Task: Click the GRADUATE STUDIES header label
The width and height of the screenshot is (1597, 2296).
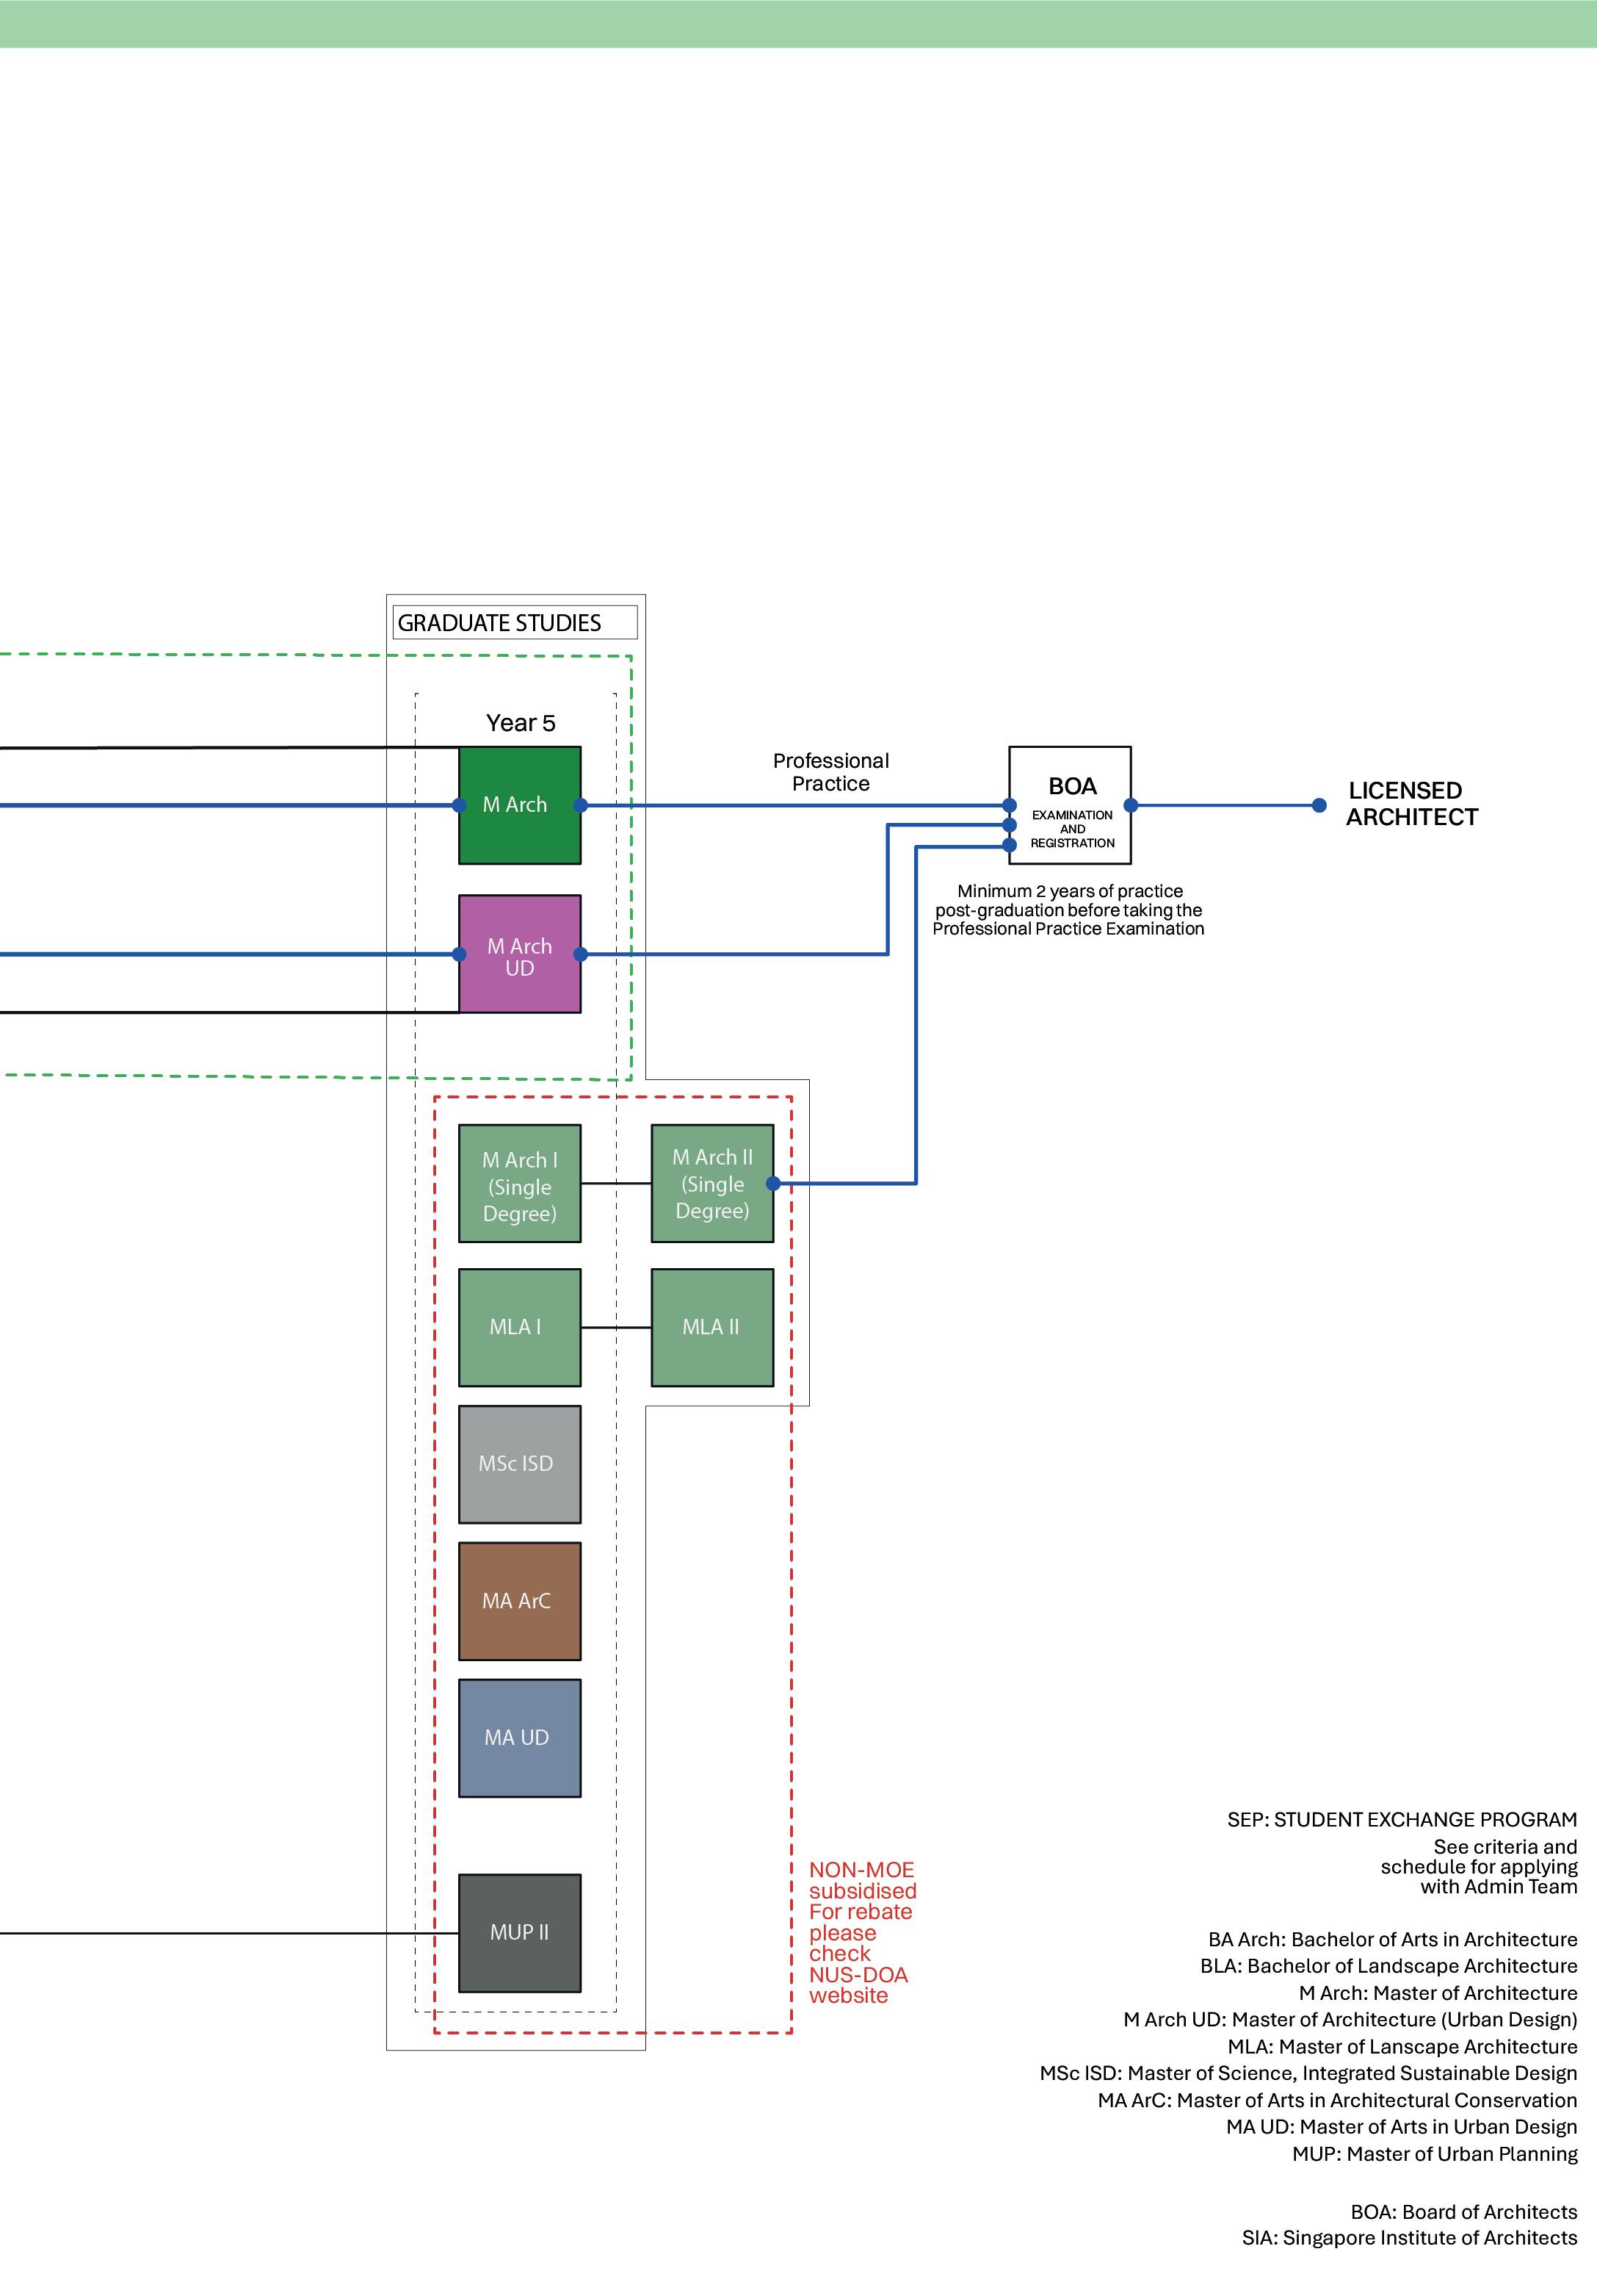Action: pos(500,623)
